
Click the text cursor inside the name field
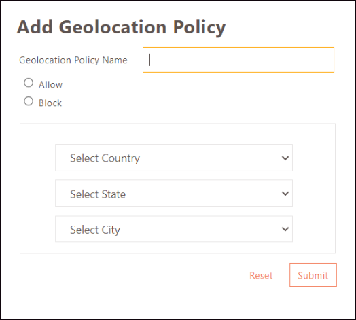[x=150, y=60]
